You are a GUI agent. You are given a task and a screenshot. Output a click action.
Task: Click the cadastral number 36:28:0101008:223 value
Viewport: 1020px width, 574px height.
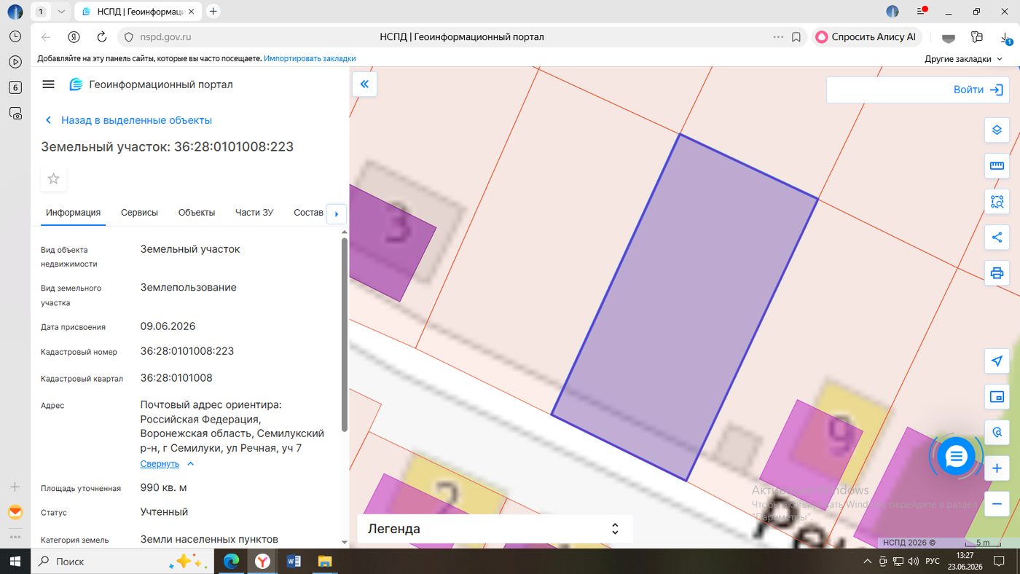187,351
